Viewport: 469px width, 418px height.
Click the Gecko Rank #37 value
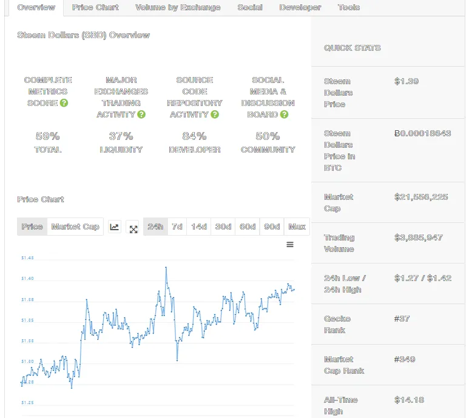click(x=402, y=319)
